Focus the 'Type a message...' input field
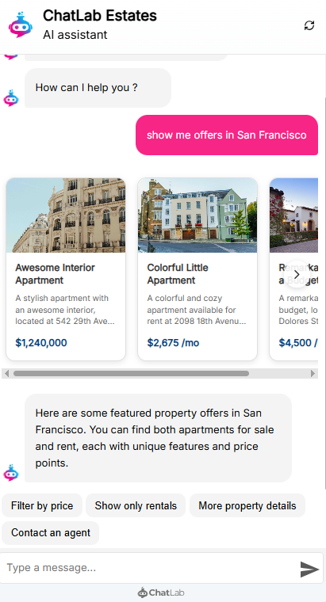326x602 pixels. tap(150, 568)
